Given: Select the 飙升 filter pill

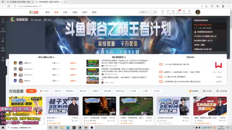Looking at the screenshot, I should [x=145, y=91].
